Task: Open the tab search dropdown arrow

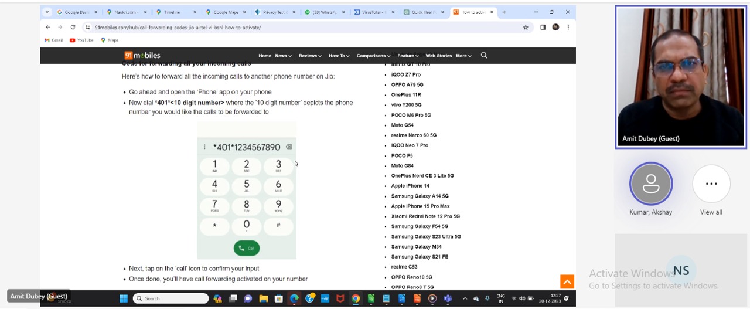Action: pos(47,12)
